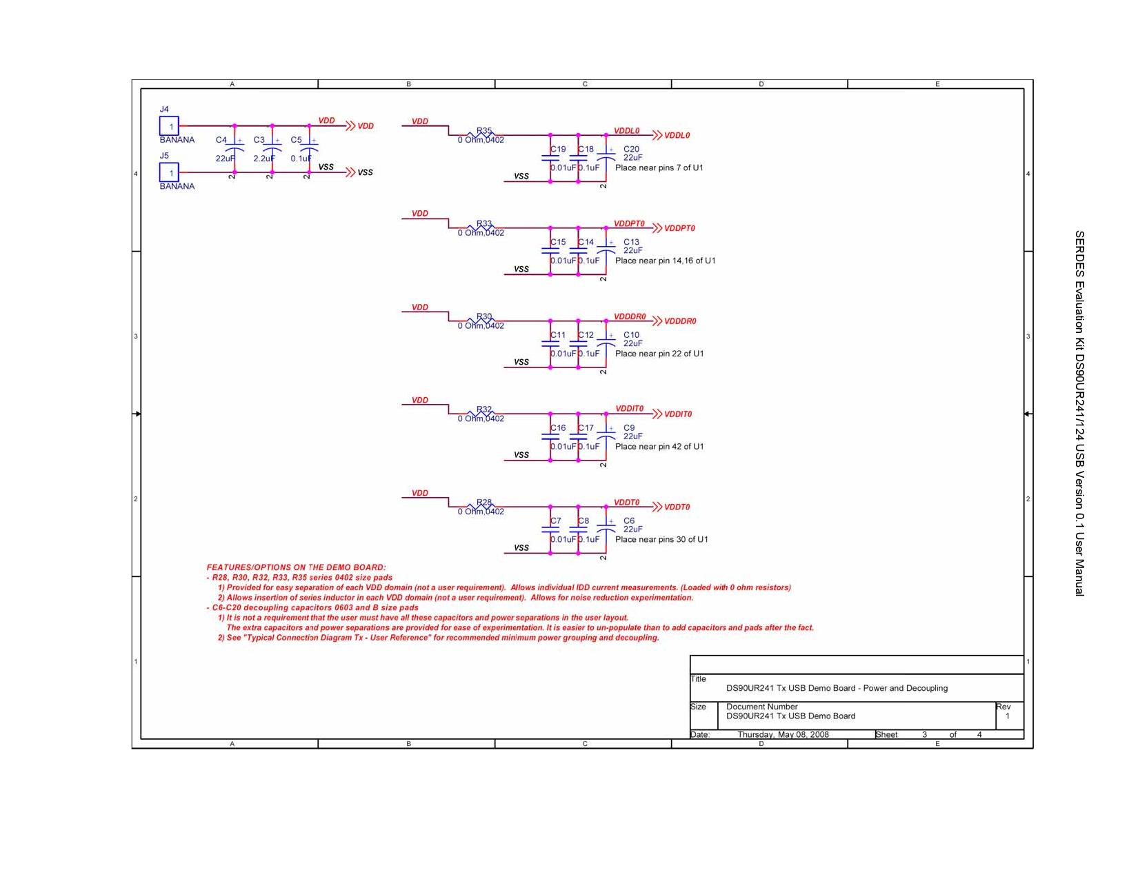Click the date Thursday, May 08, 2008
1138x879 pixels.
tap(783, 735)
